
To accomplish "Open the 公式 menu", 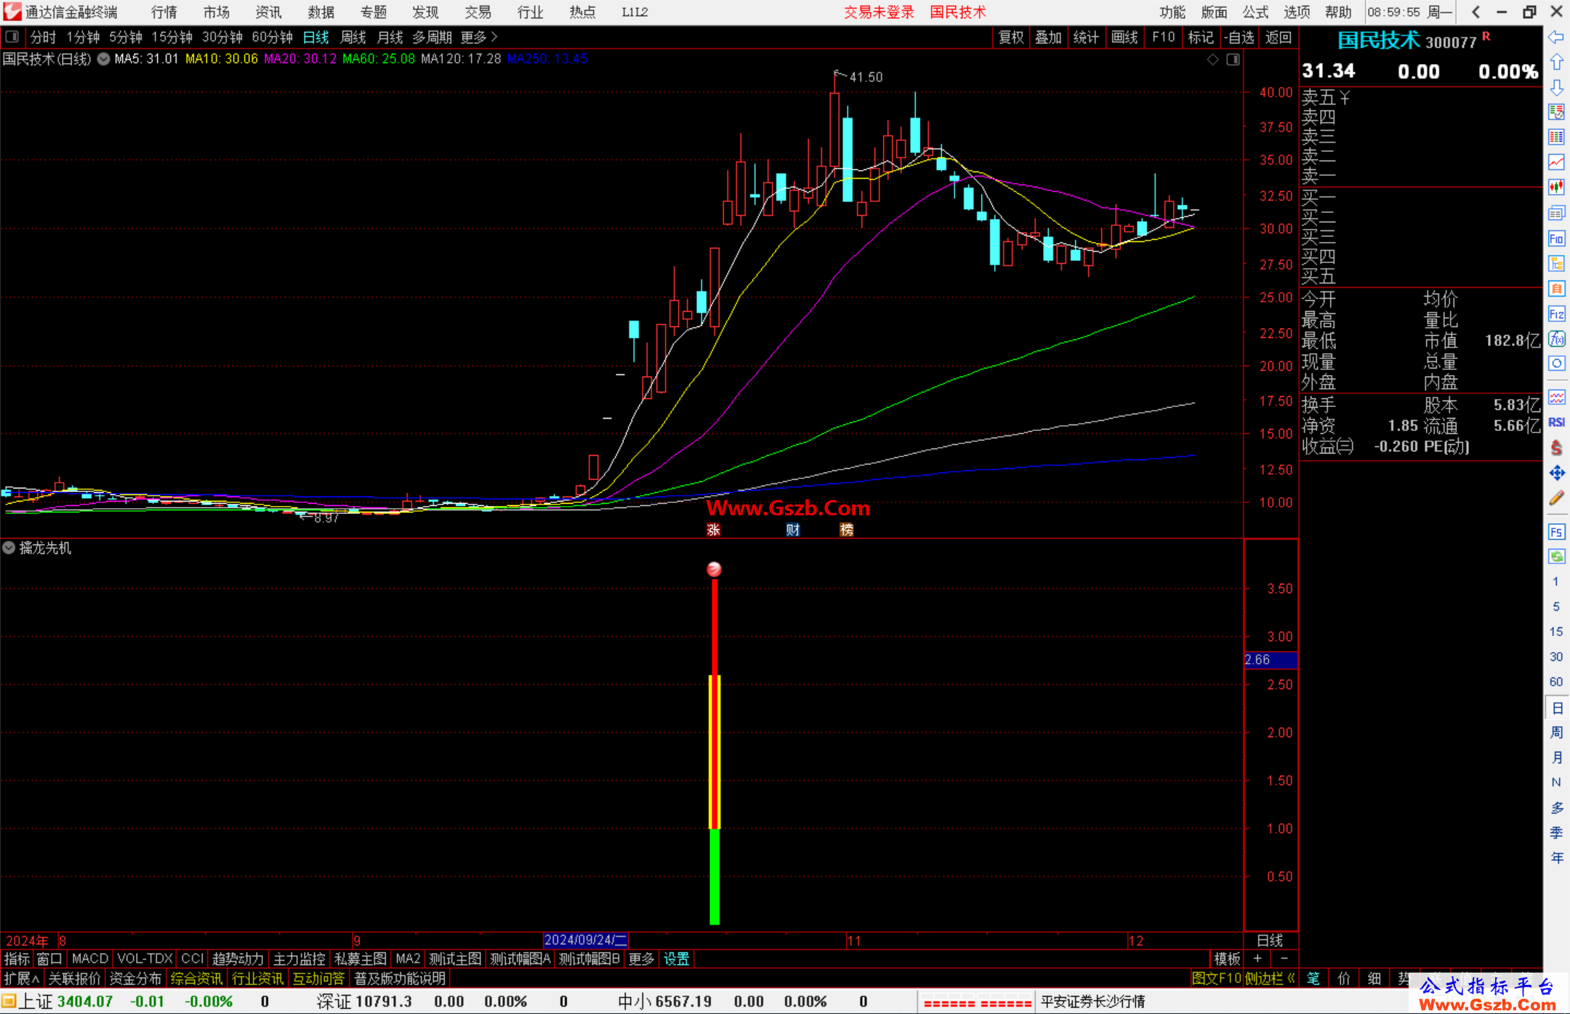I will click(x=1255, y=12).
